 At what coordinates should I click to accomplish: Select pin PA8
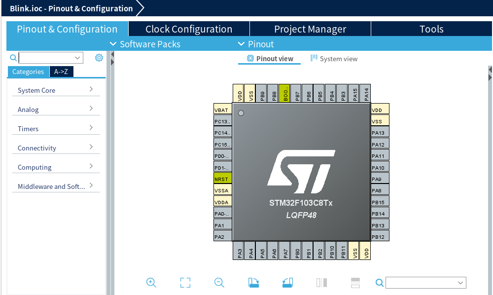pos(380,190)
